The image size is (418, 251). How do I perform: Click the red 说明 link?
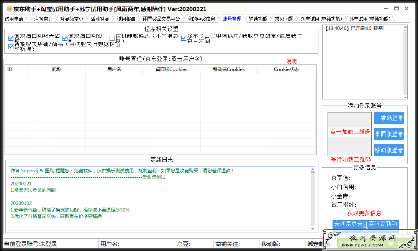(x=291, y=61)
